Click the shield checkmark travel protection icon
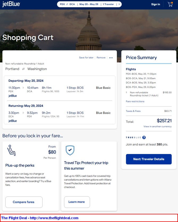Viewport: 178px width, 222px height. click(70, 150)
